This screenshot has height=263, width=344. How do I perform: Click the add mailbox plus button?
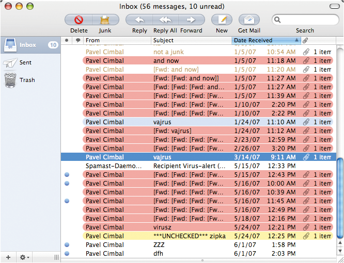(x=8, y=257)
